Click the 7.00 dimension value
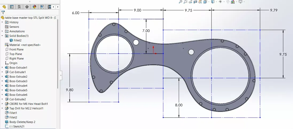This screenshot has height=129, width=293. pos(146,31)
